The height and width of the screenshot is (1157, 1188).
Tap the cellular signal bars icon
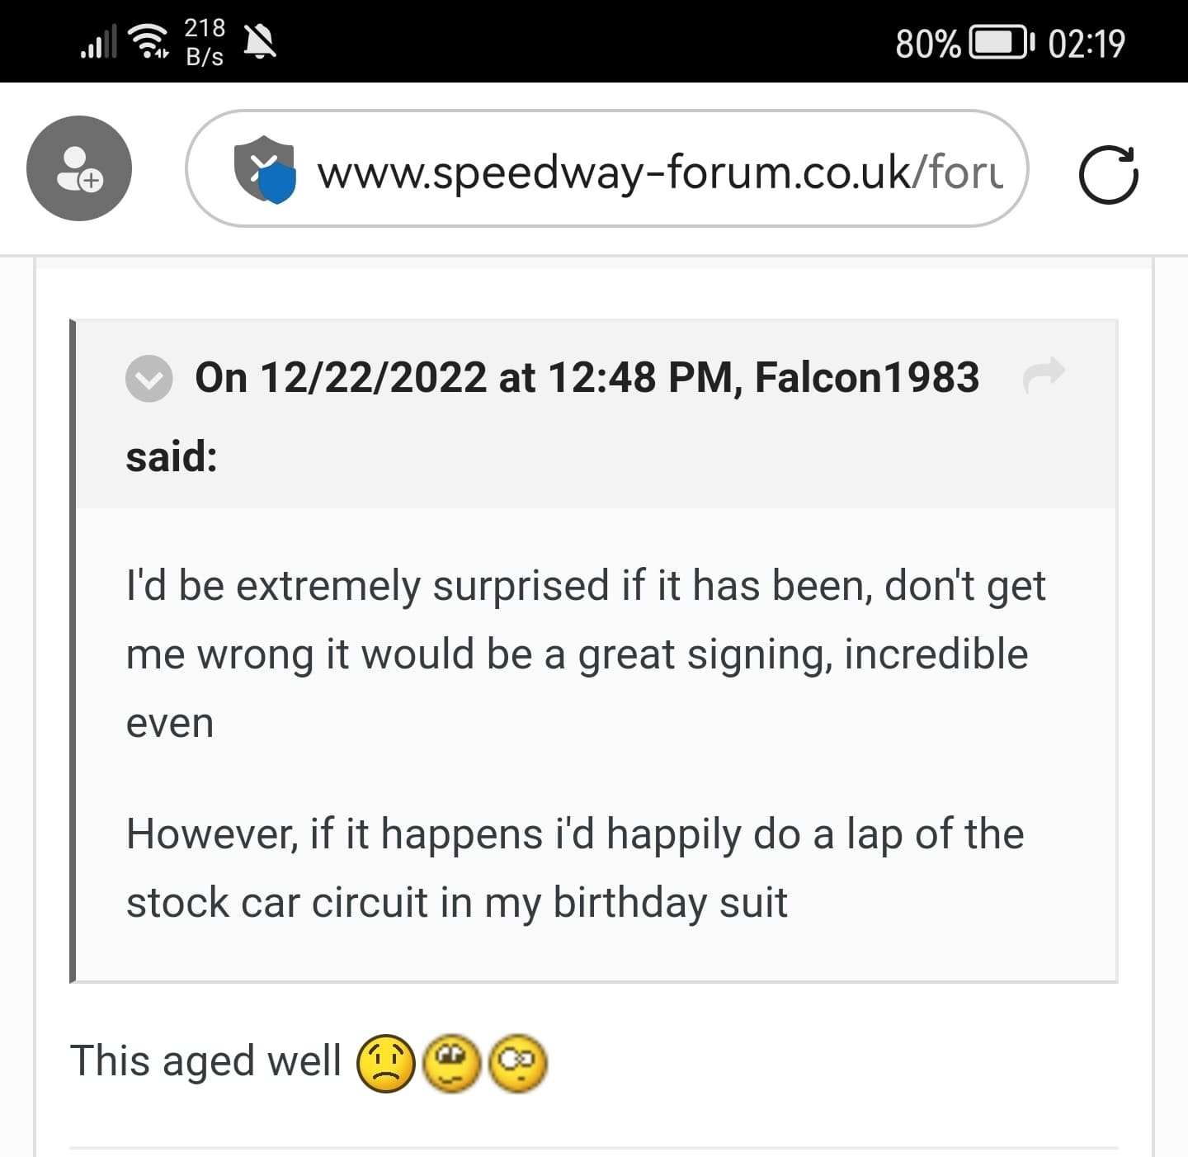tap(98, 43)
